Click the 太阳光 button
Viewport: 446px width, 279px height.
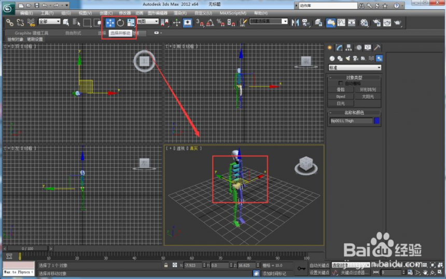point(368,96)
